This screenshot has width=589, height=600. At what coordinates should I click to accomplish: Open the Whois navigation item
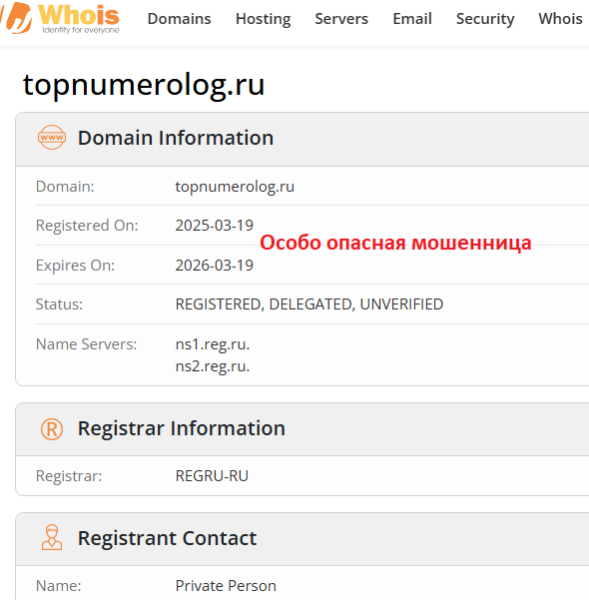pos(560,19)
